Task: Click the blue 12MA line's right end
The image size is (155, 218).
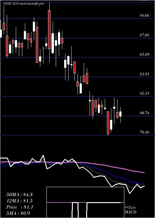Action: 144,184
